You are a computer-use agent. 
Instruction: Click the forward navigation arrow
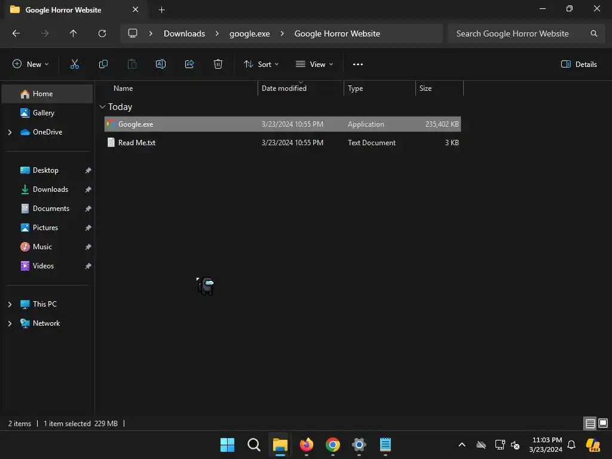tap(45, 33)
